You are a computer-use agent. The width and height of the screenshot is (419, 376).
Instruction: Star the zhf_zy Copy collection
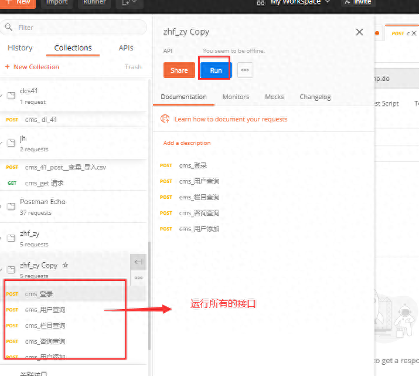coord(65,265)
